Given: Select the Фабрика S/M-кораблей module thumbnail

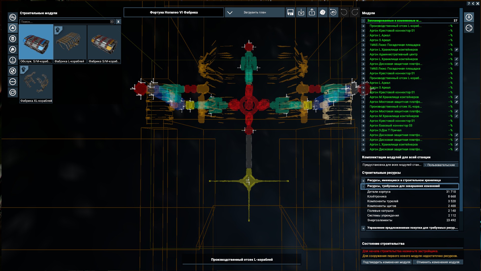Looking at the screenshot, I should point(104,44).
